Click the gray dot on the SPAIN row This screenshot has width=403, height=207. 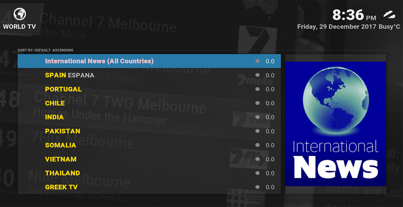[257, 75]
